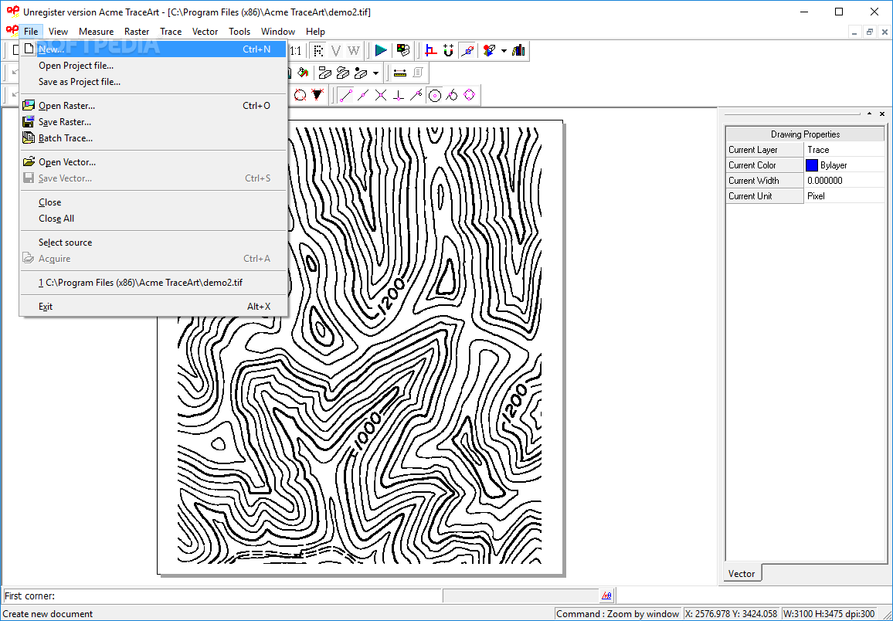Toggle the object snap tracking icon
This screenshot has width=893, height=621.
[x=467, y=51]
